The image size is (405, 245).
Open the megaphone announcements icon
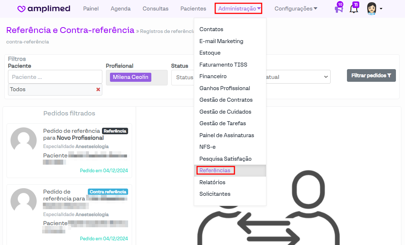pos(338,9)
